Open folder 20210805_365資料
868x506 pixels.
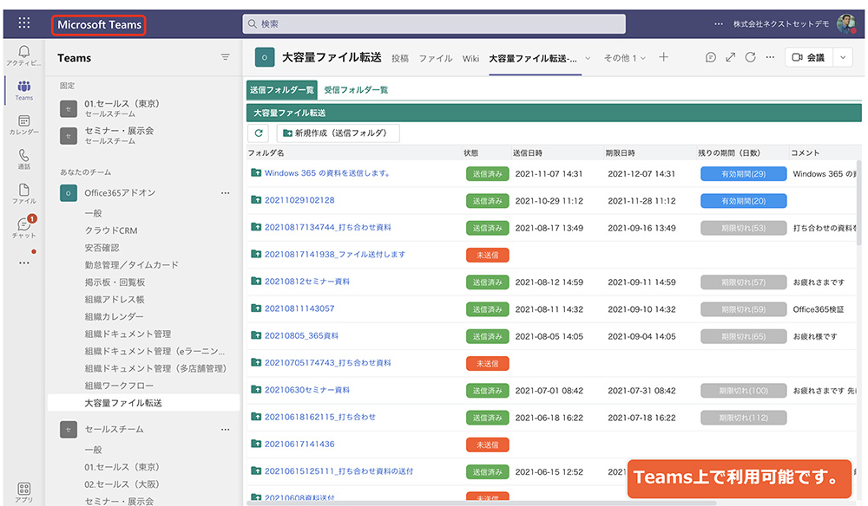(302, 335)
